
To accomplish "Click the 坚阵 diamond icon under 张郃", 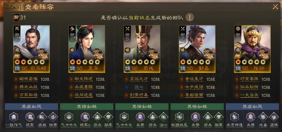I will coord(274,117).
